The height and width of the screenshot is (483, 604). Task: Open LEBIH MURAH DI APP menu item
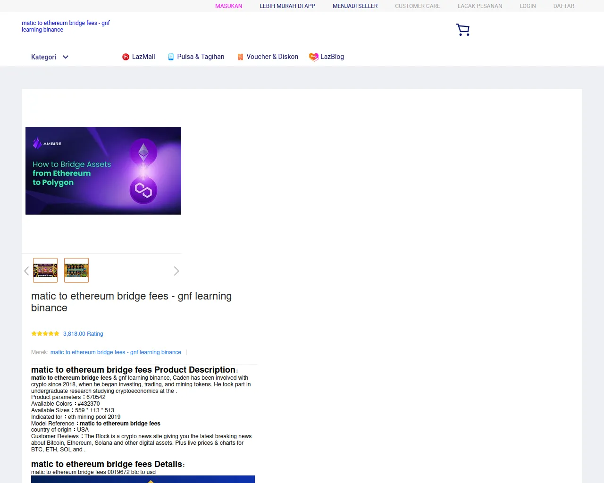287,6
